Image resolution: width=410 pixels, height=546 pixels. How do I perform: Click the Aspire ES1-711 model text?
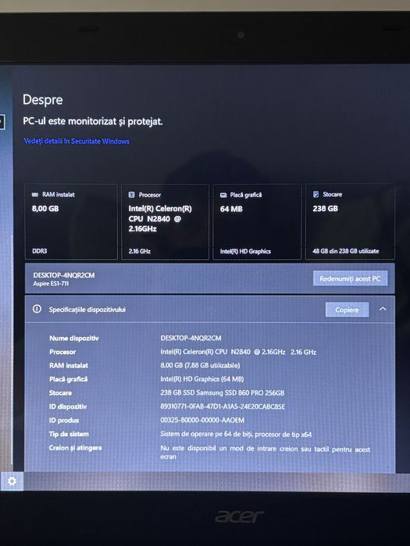tap(51, 283)
